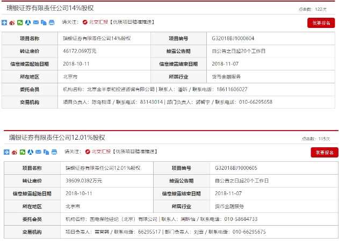
Task: Click the 委托会员 header in the 14% listing
Action: coord(30,90)
